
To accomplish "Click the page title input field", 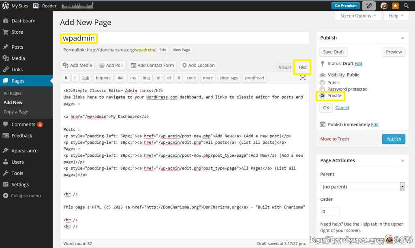I will [x=184, y=38].
